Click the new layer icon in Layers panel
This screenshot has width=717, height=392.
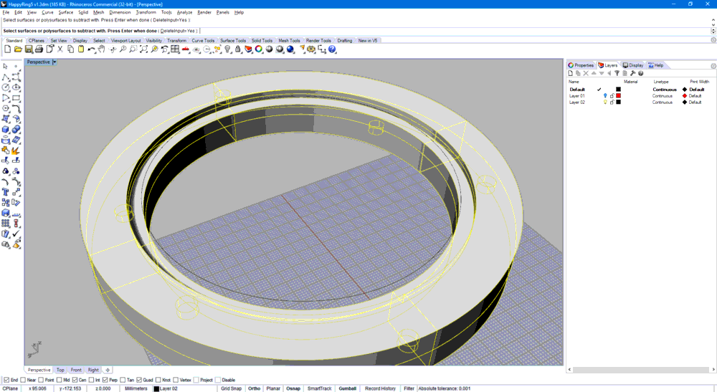[571, 73]
